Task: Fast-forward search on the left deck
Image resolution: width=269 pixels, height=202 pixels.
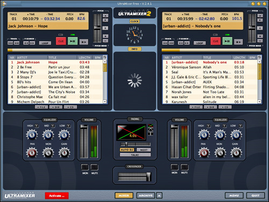Action: click(32, 43)
